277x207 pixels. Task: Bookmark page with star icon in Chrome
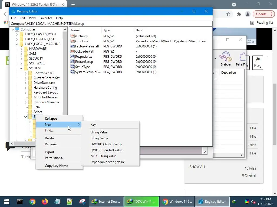(228, 14)
